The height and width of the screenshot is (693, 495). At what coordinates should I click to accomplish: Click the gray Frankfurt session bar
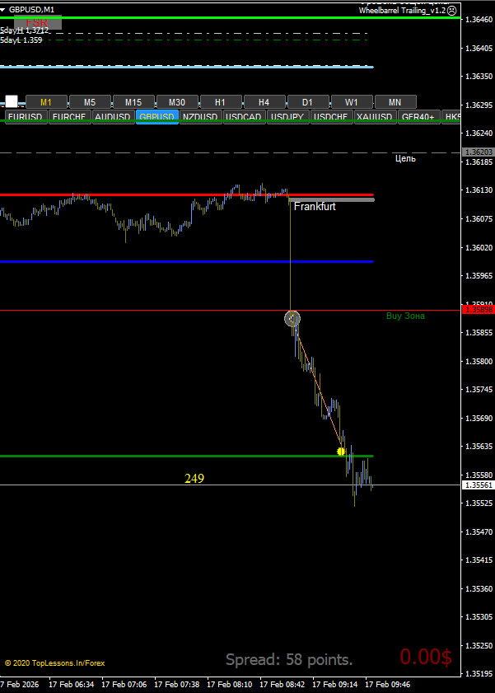[332, 199]
